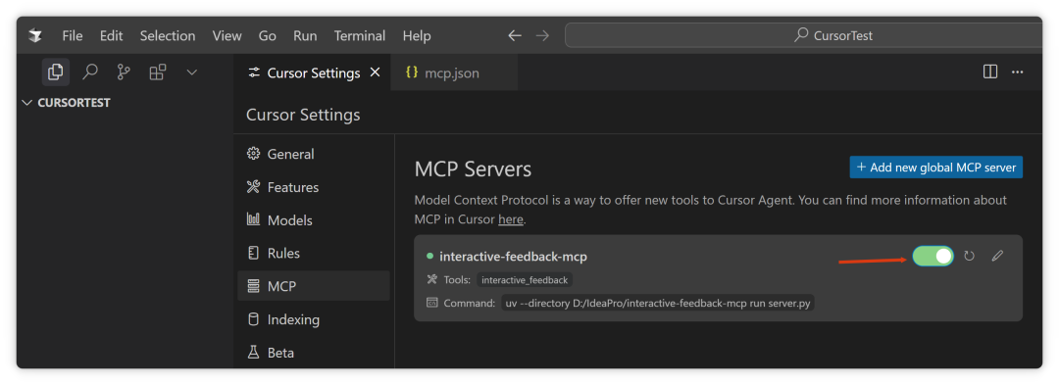Disable the interactive-feedback-mcp server toggle

pyautogui.click(x=933, y=257)
